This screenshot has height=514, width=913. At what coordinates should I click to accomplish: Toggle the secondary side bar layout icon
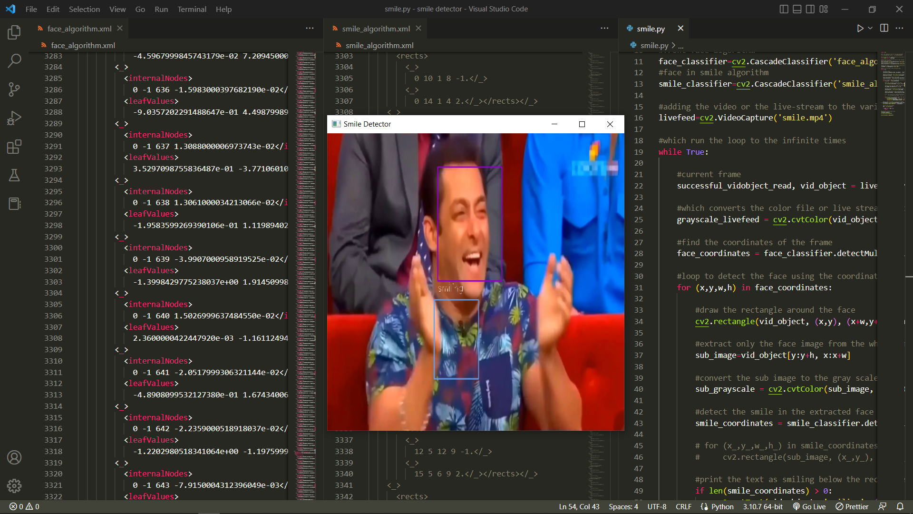click(x=810, y=9)
